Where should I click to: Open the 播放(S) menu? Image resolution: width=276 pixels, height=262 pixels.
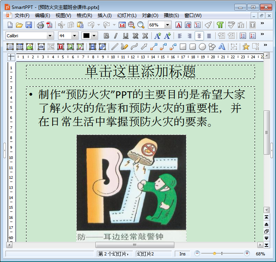point(171,16)
